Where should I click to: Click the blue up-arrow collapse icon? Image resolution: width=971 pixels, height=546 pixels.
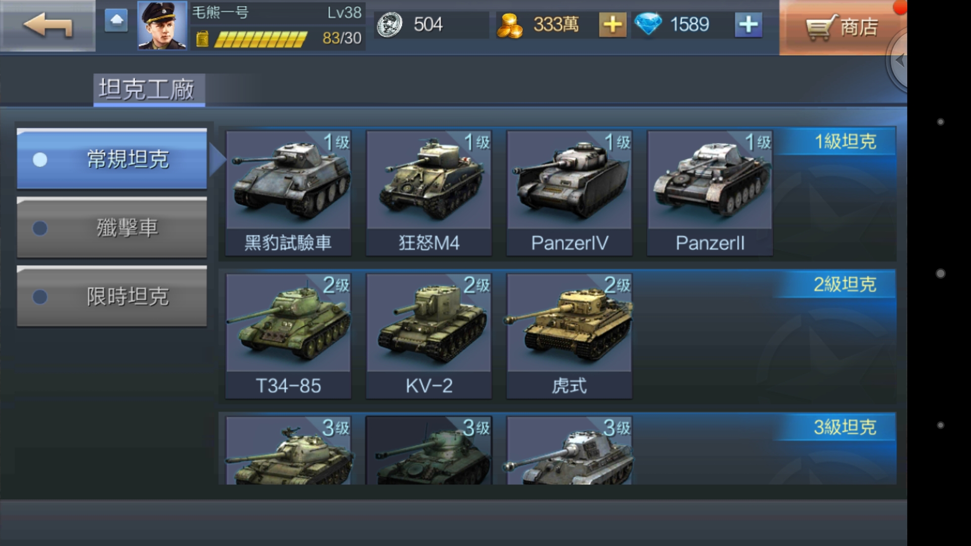116,21
